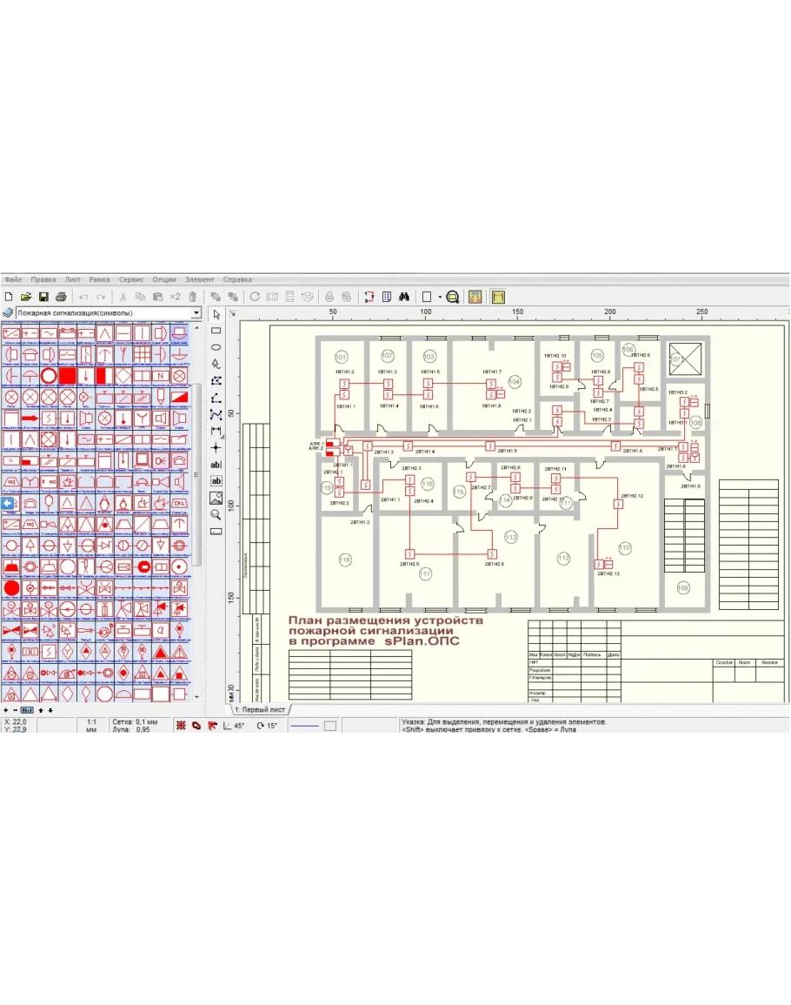The height and width of the screenshot is (1005, 791).
Task: Expand the arrow beside the frame button
Action: point(440,298)
